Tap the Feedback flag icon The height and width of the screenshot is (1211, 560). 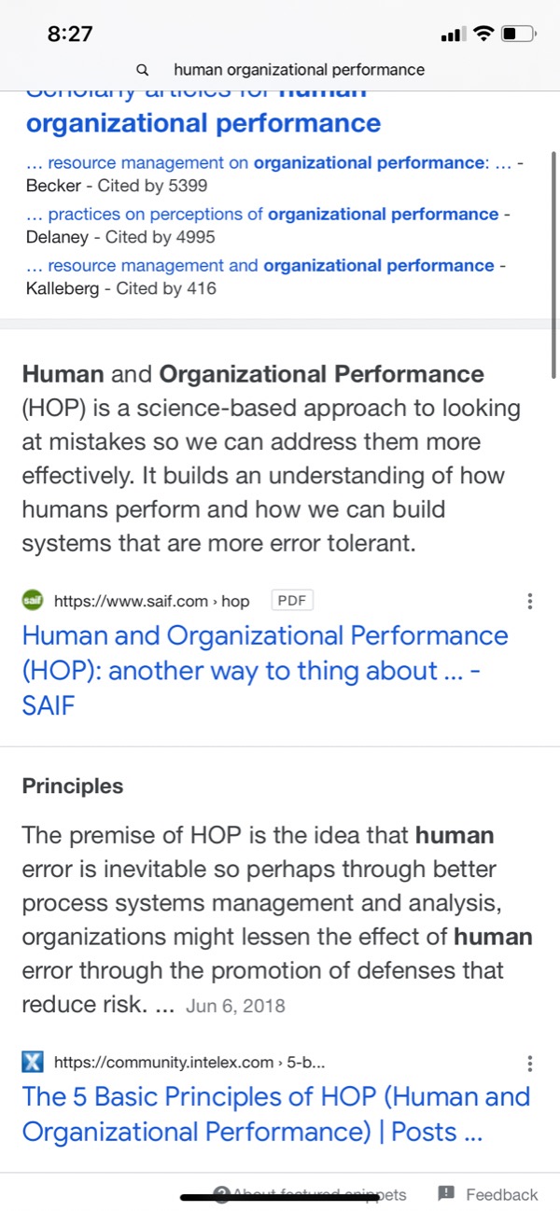click(446, 1193)
